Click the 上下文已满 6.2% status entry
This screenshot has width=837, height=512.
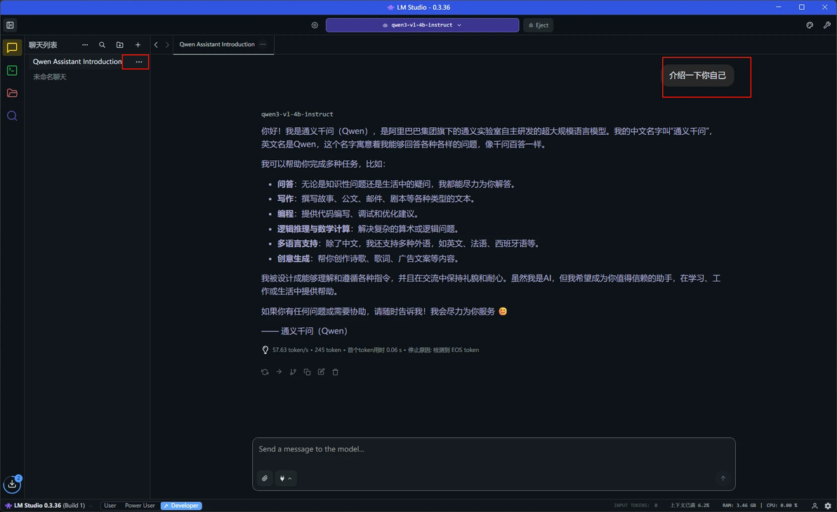click(690, 506)
